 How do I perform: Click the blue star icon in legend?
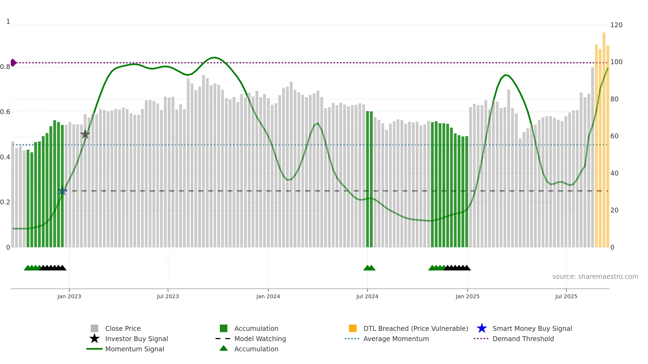(482, 328)
